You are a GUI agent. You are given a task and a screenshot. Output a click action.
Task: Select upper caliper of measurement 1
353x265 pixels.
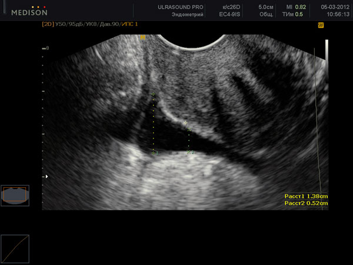click(154, 94)
